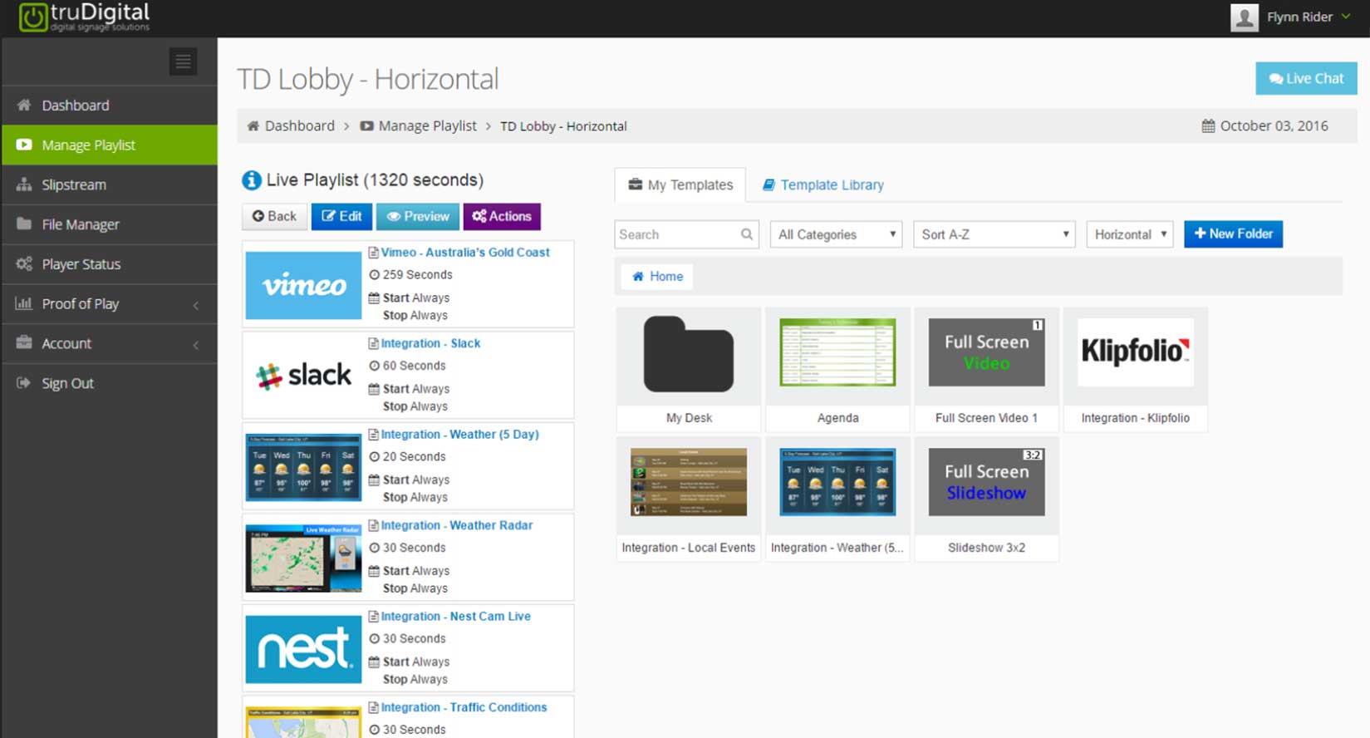The image size is (1370, 738).
Task: Open the Integration - Nest Cam Live link
Action: point(455,617)
